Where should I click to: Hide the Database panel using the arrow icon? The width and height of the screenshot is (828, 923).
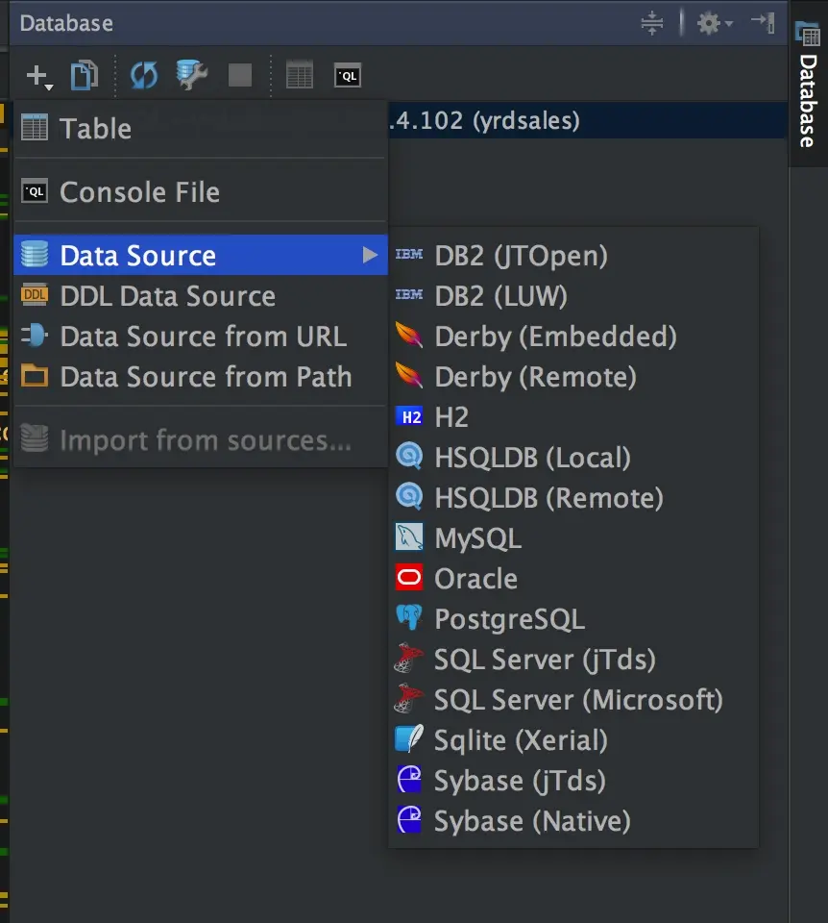tap(763, 23)
